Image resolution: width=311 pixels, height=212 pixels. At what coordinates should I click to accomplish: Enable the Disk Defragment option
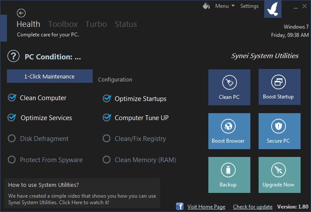(12, 139)
